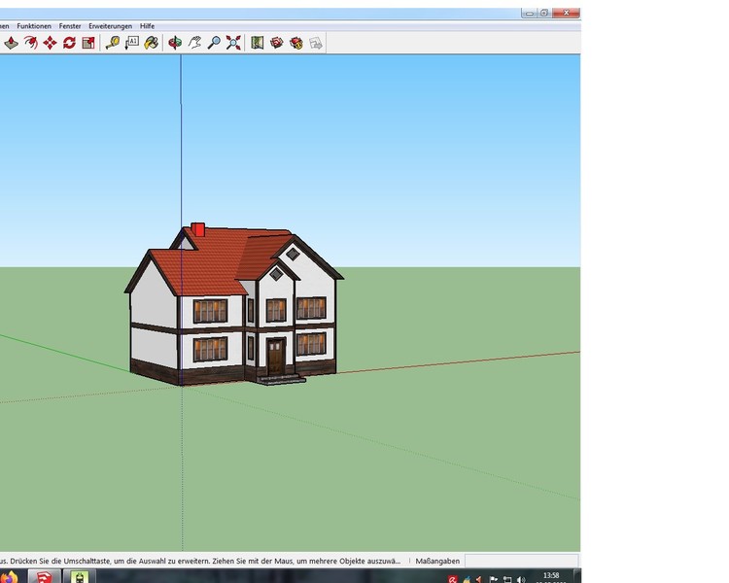Click the brown front door of house
729x583 pixels.
276,357
